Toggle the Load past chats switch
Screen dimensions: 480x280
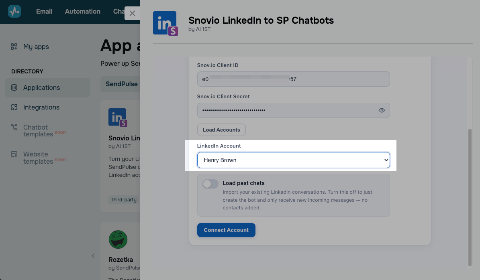pos(210,184)
